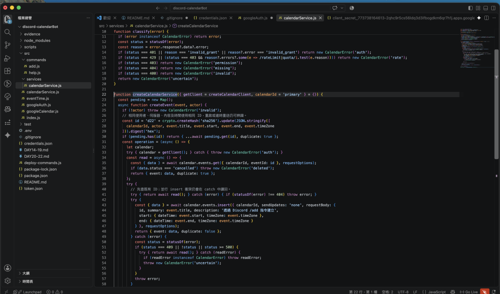Expand the scripts folder
This screenshot has height=294, width=500.
coord(54,47)
